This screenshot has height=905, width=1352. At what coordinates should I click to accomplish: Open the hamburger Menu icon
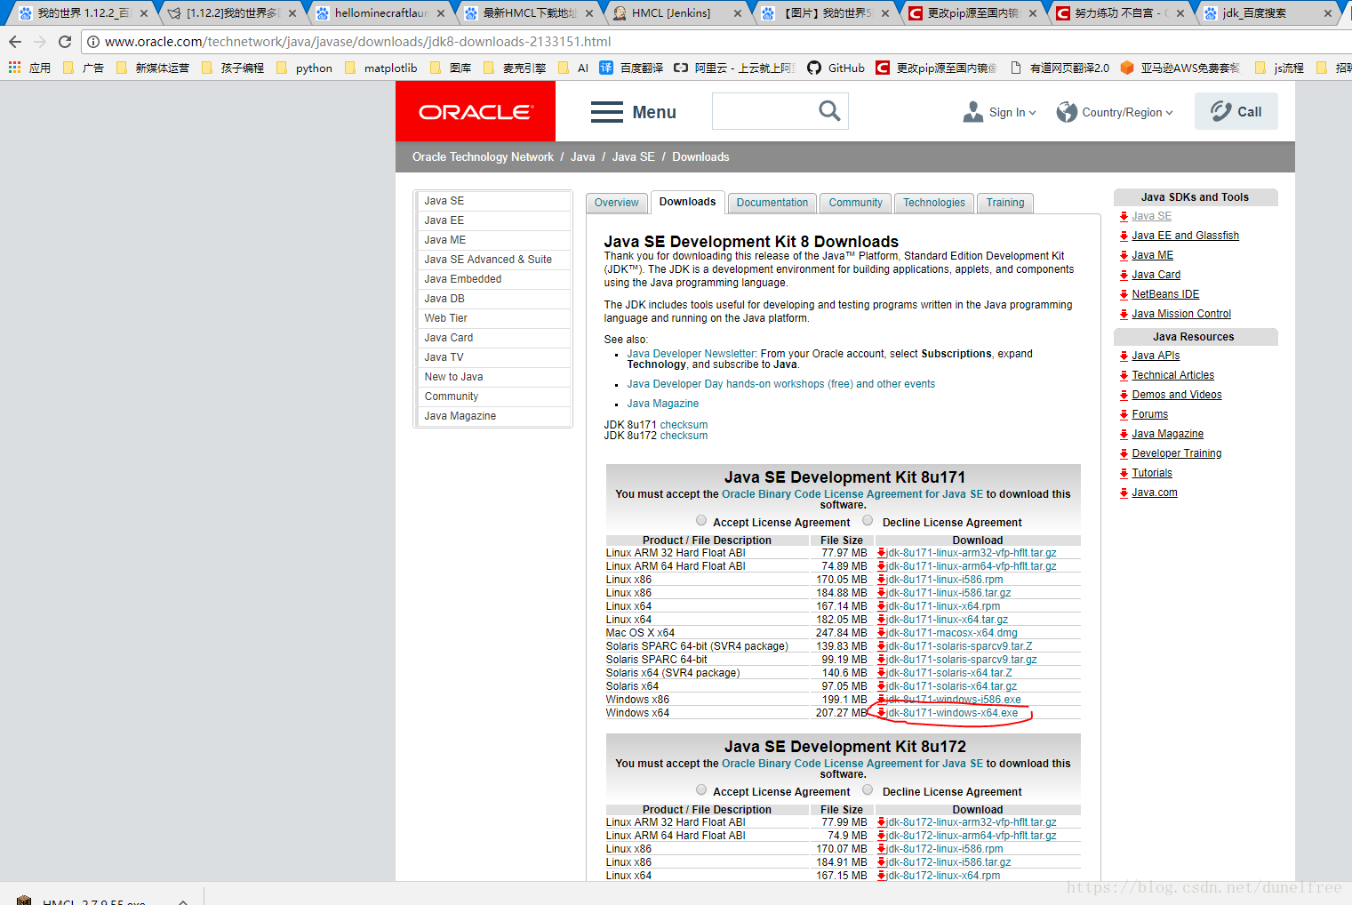coord(607,112)
